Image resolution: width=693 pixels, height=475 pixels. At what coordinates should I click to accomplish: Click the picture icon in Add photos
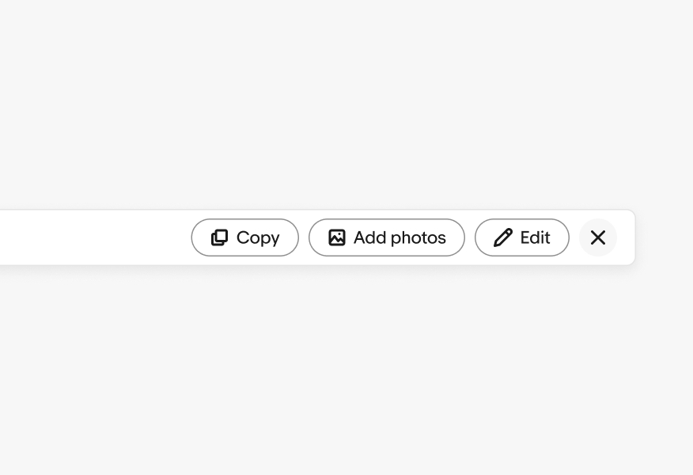(337, 237)
